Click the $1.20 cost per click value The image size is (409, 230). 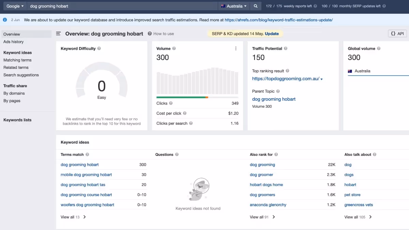click(x=233, y=113)
